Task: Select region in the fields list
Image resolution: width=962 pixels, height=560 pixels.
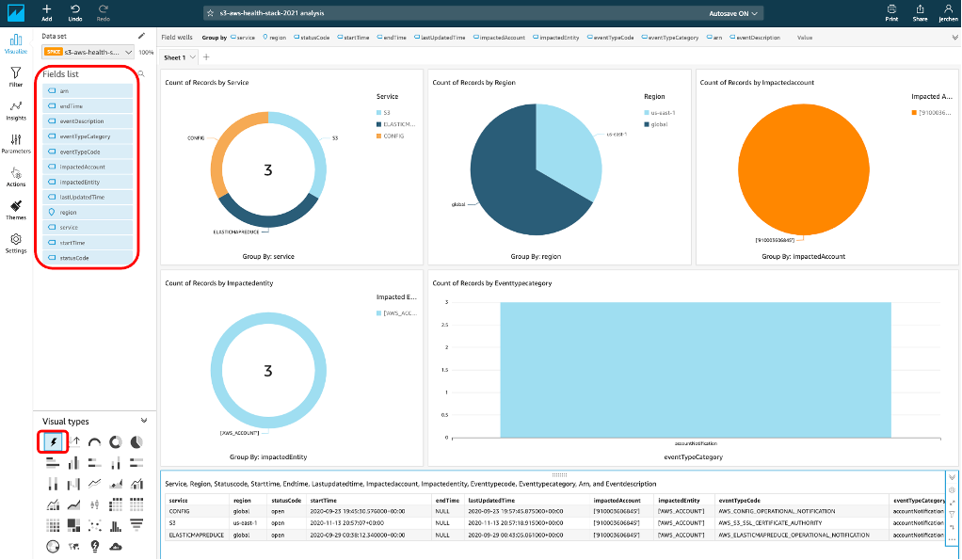Action: (x=88, y=212)
